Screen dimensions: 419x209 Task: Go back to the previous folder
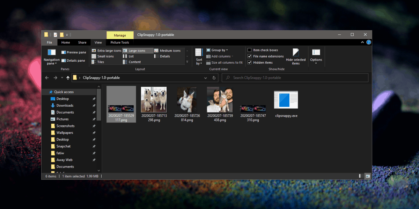pyautogui.click(x=47, y=78)
